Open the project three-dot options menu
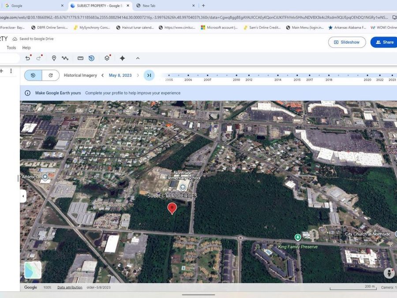 click(x=11, y=71)
